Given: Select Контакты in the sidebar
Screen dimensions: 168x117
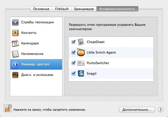Looking at the screenshot, I should click(x=36, y=33).
